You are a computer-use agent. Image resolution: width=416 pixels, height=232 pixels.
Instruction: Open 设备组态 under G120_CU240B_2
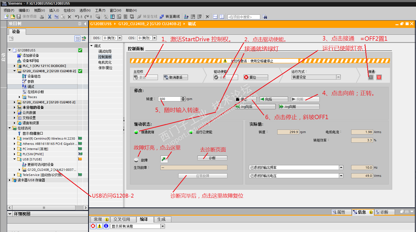(34, 76)
